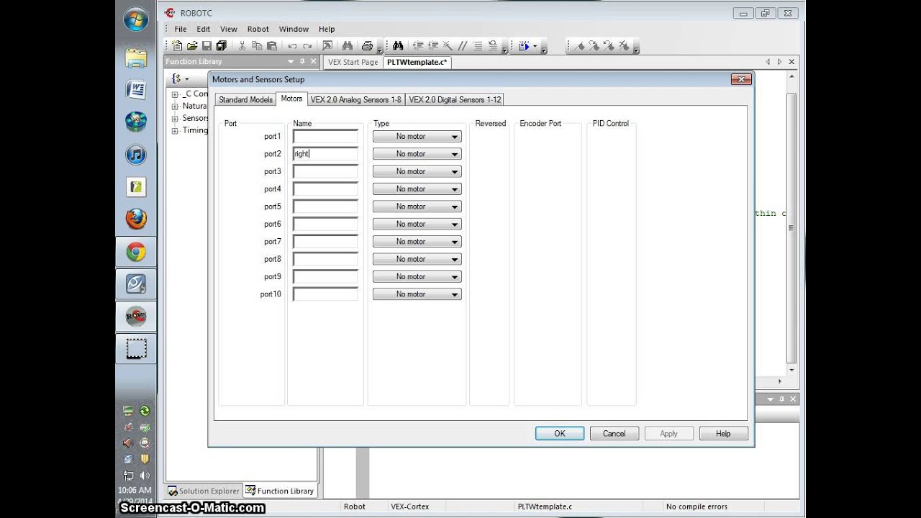Click the Help button in the dialog
The image size is (921, 518).
pyautogui.click(x=723, y=434)
